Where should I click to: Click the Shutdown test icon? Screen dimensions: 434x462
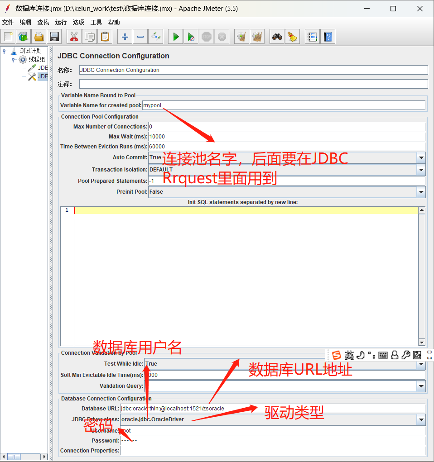(x=222, y=37)
